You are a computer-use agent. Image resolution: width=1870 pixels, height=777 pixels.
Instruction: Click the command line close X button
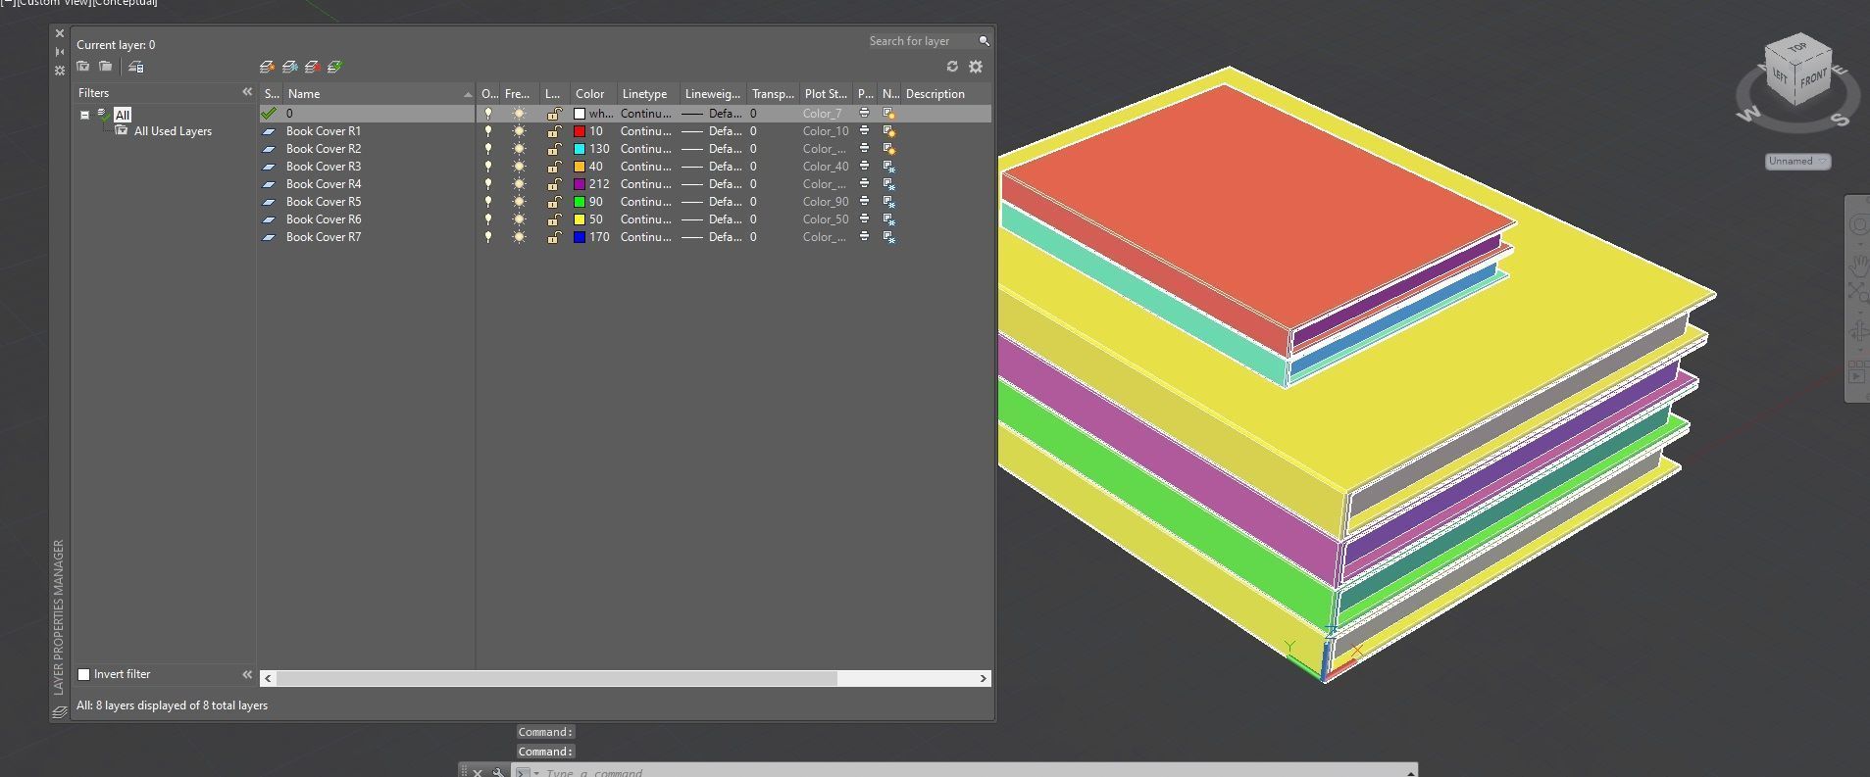click(x=478, y=773)
